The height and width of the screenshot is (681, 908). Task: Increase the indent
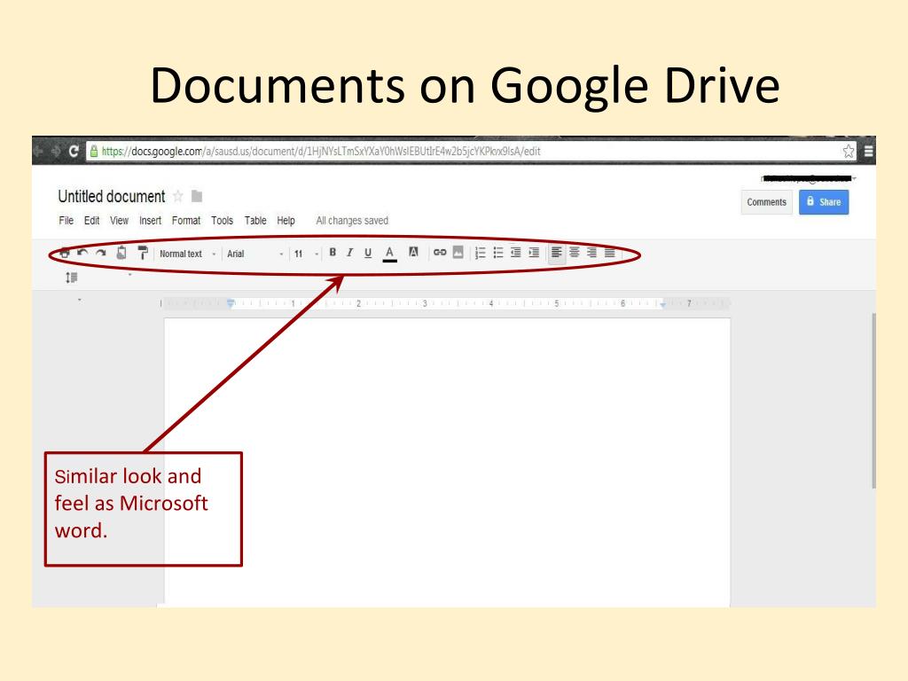[x=534, y=253]
